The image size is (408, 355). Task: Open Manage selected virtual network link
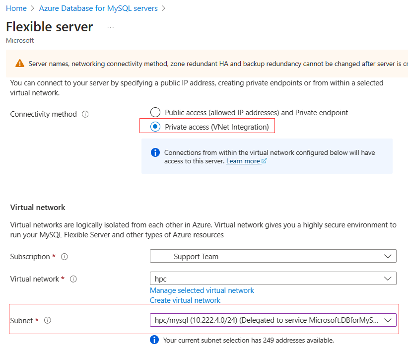[202, 290]
